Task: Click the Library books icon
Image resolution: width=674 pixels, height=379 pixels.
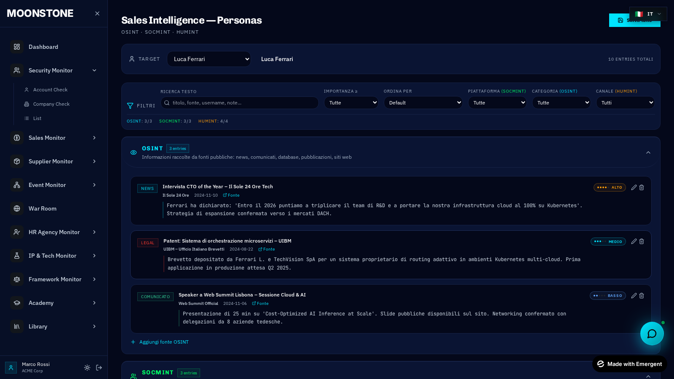Action: coord(17,326)
